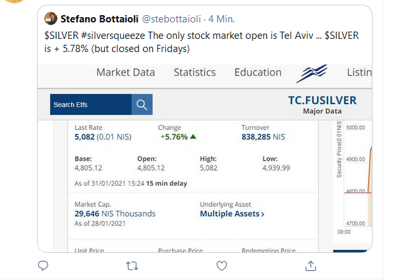Click the TASE blue wave logo
The image size is (393, 280).
click(x=312, y=73)
